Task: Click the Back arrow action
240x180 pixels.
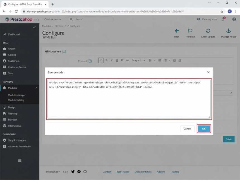Action: click(177, 33)
